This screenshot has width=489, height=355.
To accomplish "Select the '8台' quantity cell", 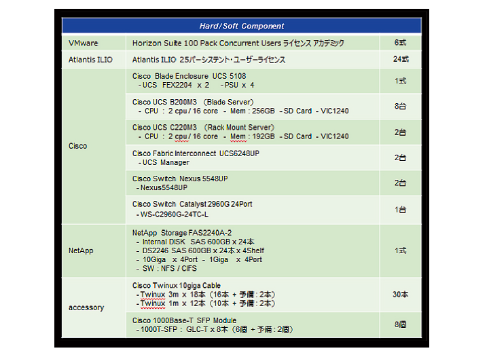I will tap(401, 107).
